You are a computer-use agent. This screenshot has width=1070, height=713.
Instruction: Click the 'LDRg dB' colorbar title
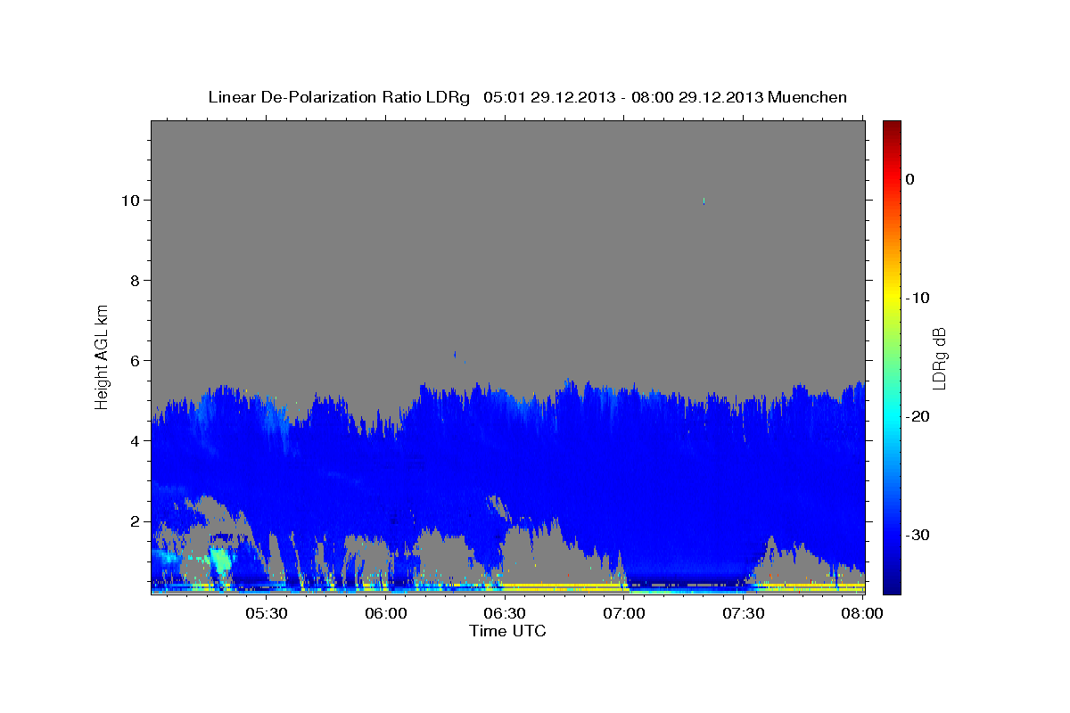[x=939, y=358]
